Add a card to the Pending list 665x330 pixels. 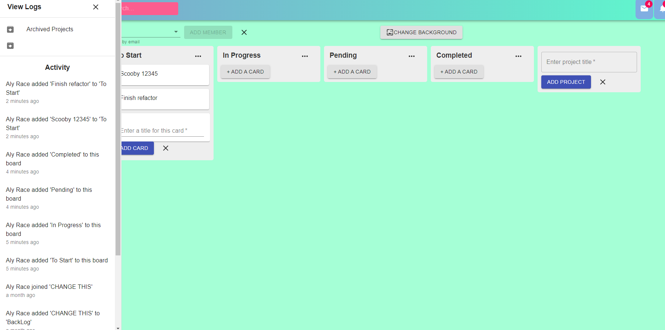pos(352,72)
